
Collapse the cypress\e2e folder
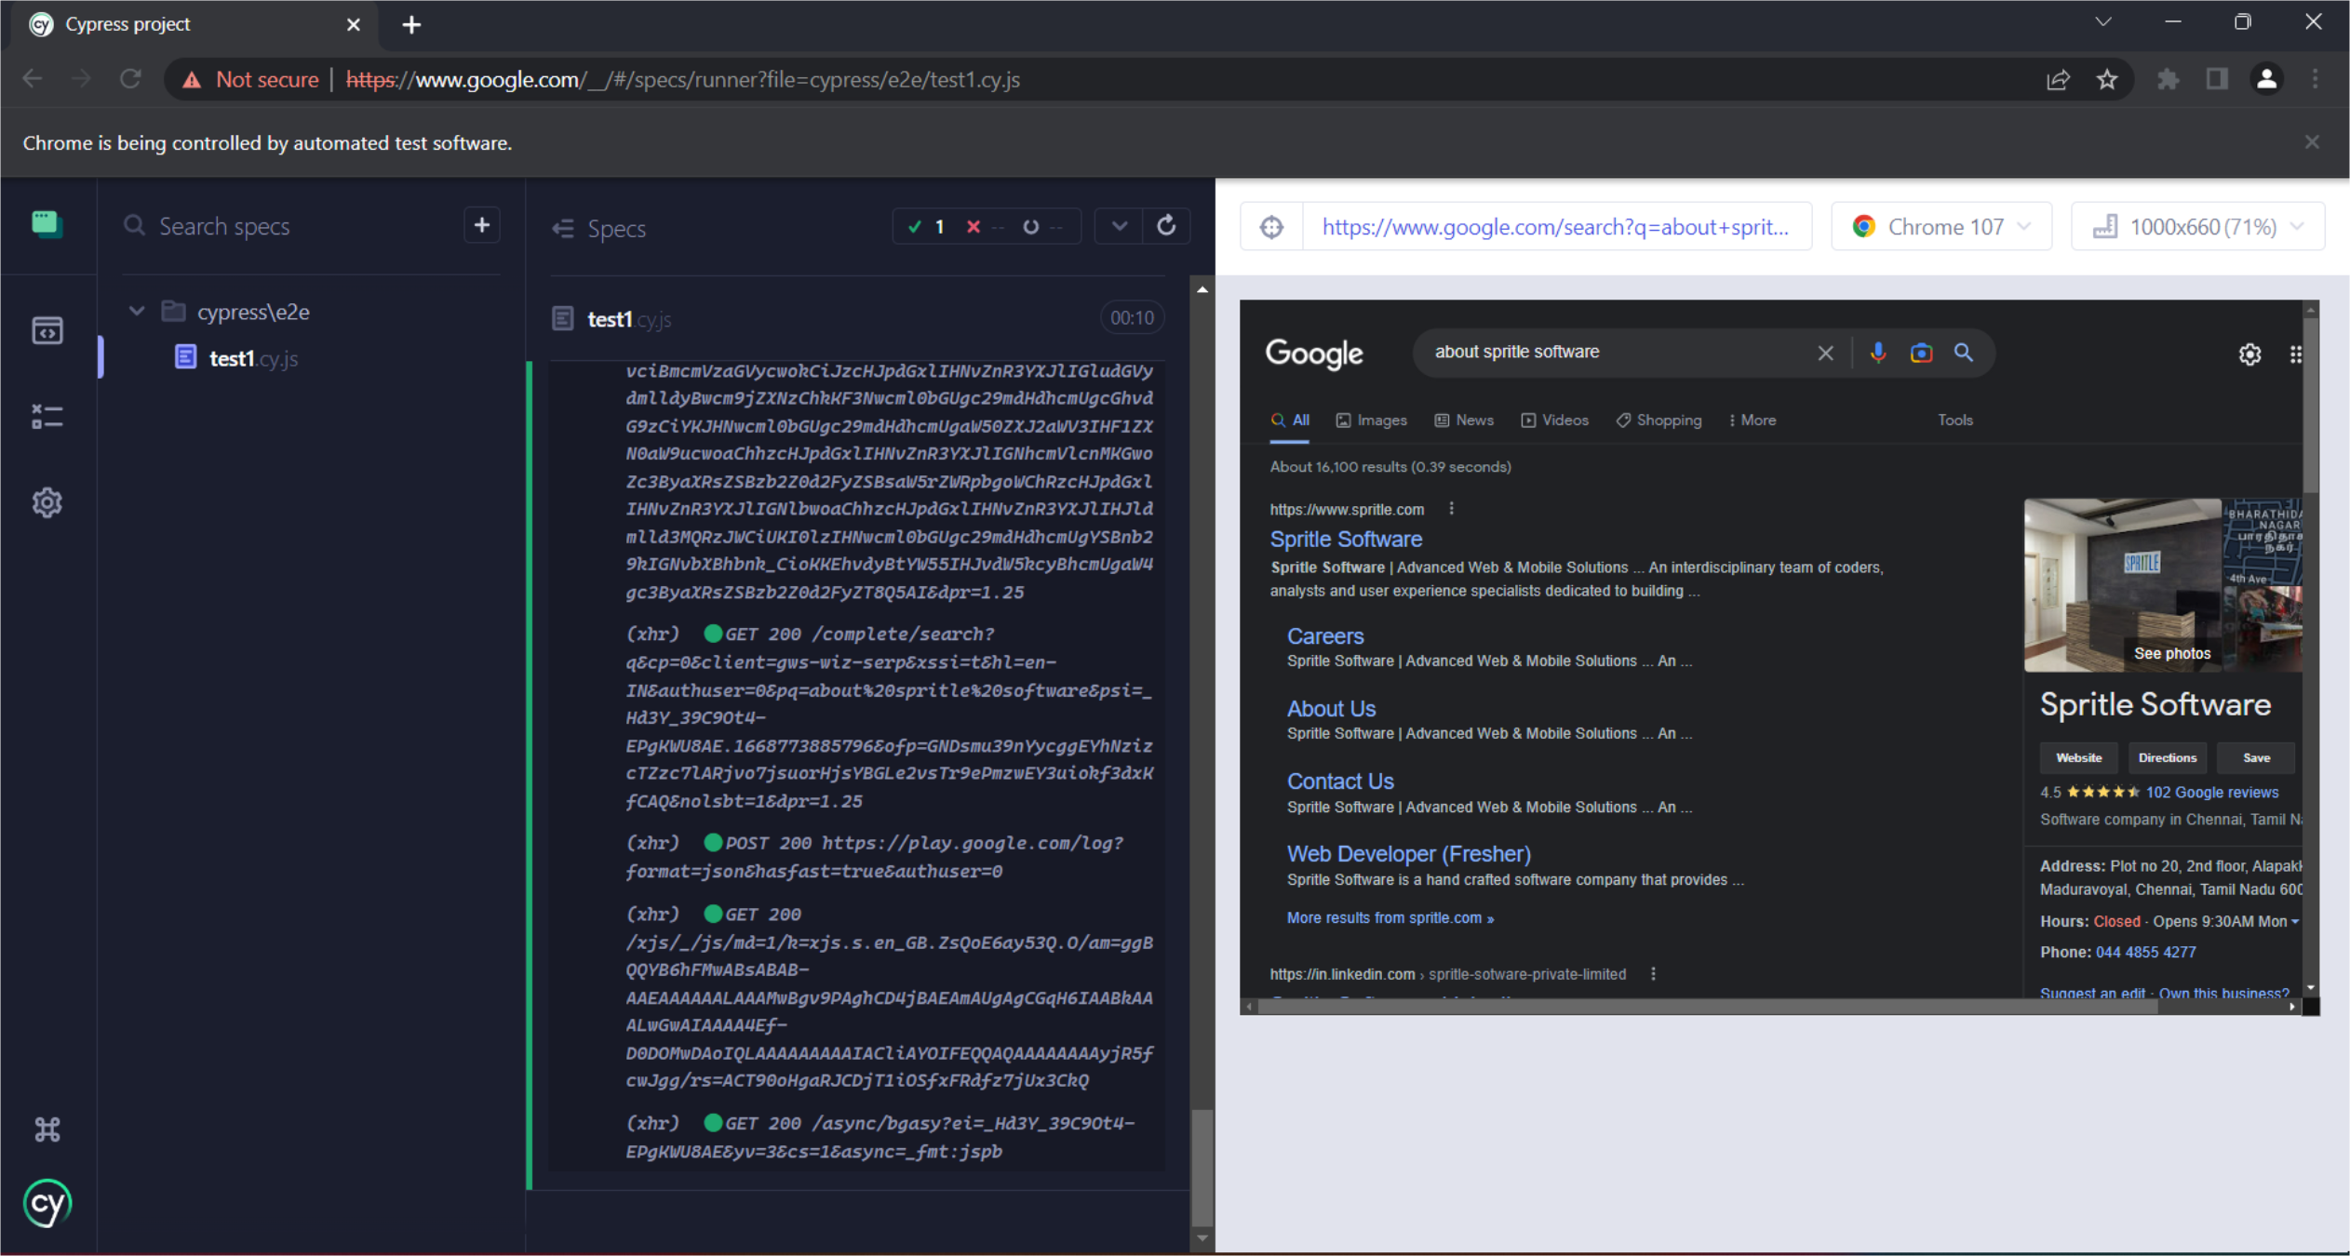[137, 311]
